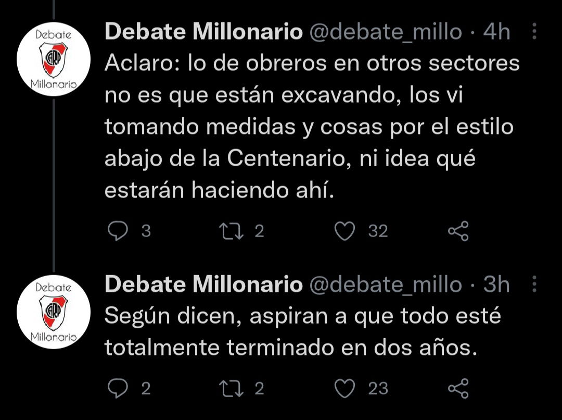Like the second tweet with 23 likes
Image resolution: width=562 pixels, height=420 pixels.
pos(344,388)
